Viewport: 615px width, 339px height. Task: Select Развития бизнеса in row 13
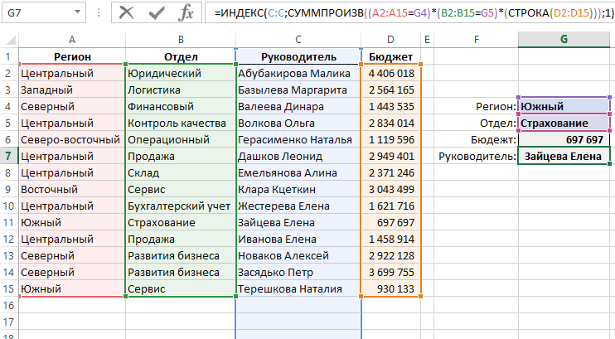[181, 256]
